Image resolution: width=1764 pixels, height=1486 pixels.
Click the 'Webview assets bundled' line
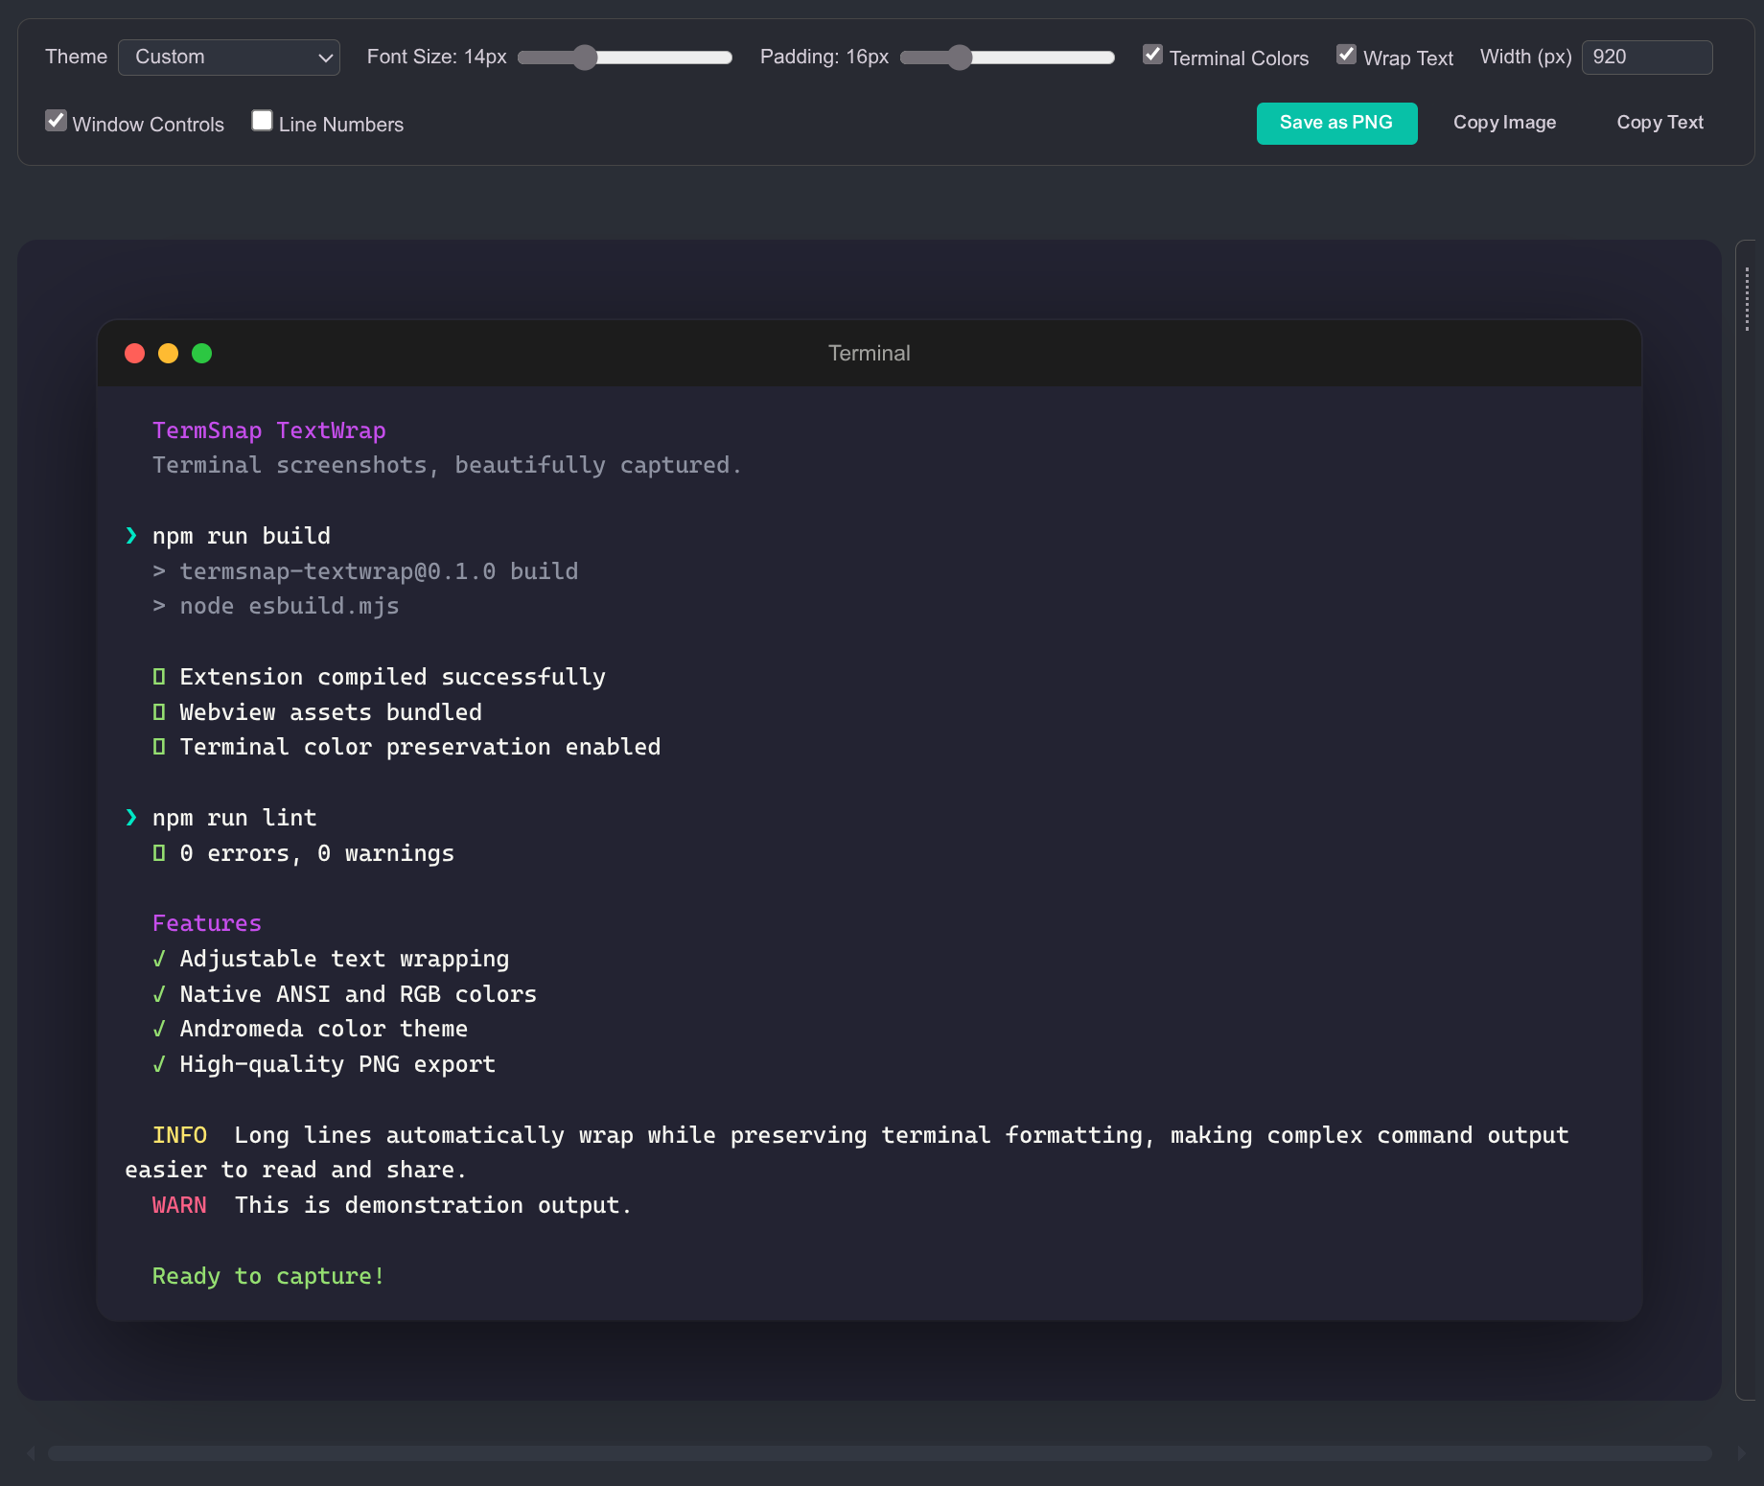[331, 712]
